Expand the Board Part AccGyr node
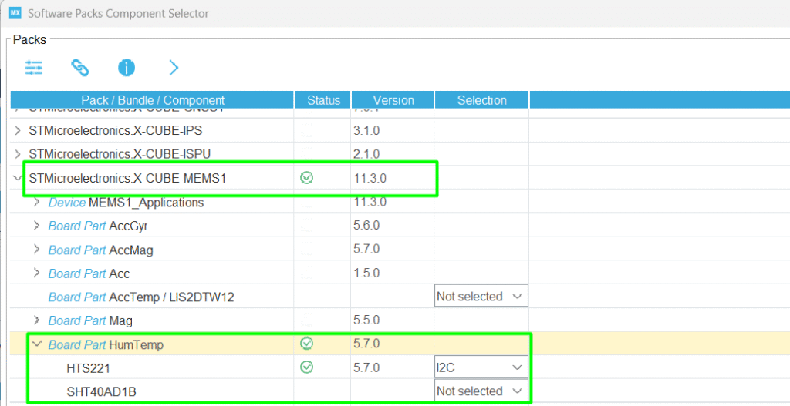Screen dimensions: 790x406 [x=37, y=226]
